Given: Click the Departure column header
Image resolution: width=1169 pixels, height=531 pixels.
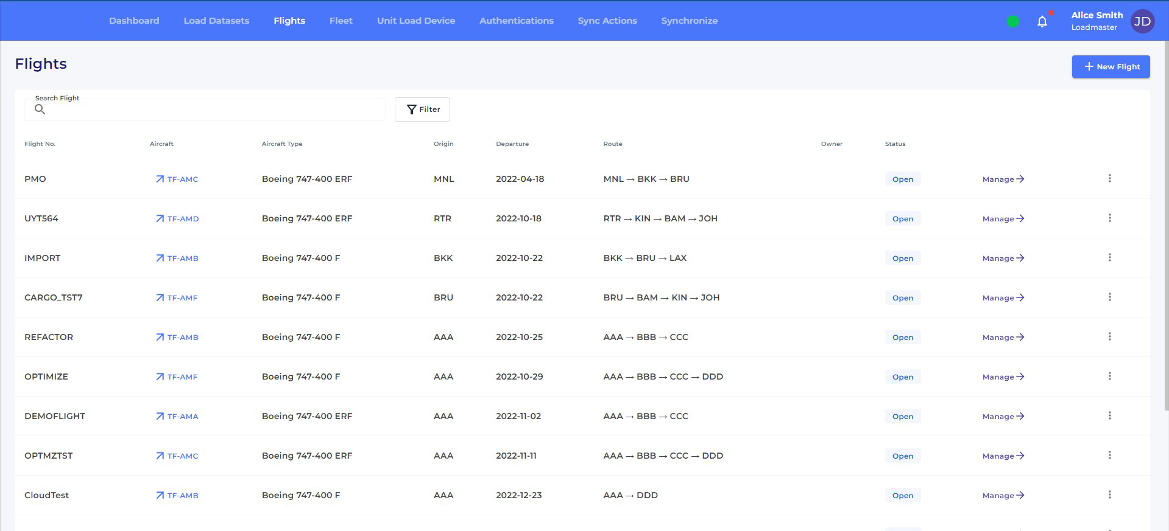Looking at the screenshot, I should [512, 144].
